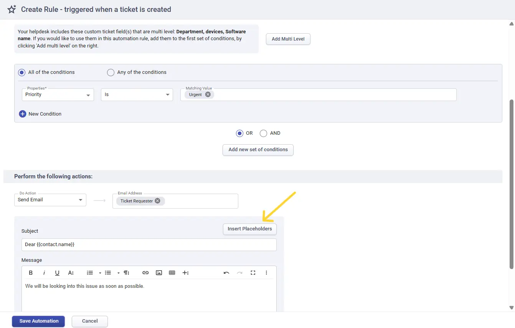
Task: Insert an unordered bullet list
Action: (108, 273)
